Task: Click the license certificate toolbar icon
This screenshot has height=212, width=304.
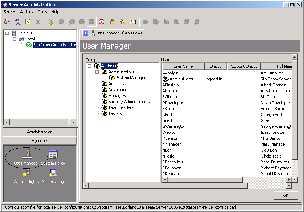Action: [133, 22]
